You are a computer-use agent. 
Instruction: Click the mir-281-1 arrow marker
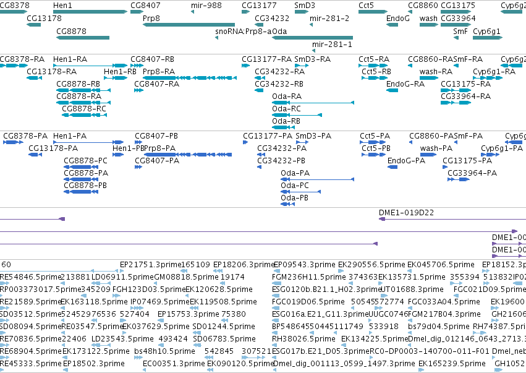[x=313, y=51]
